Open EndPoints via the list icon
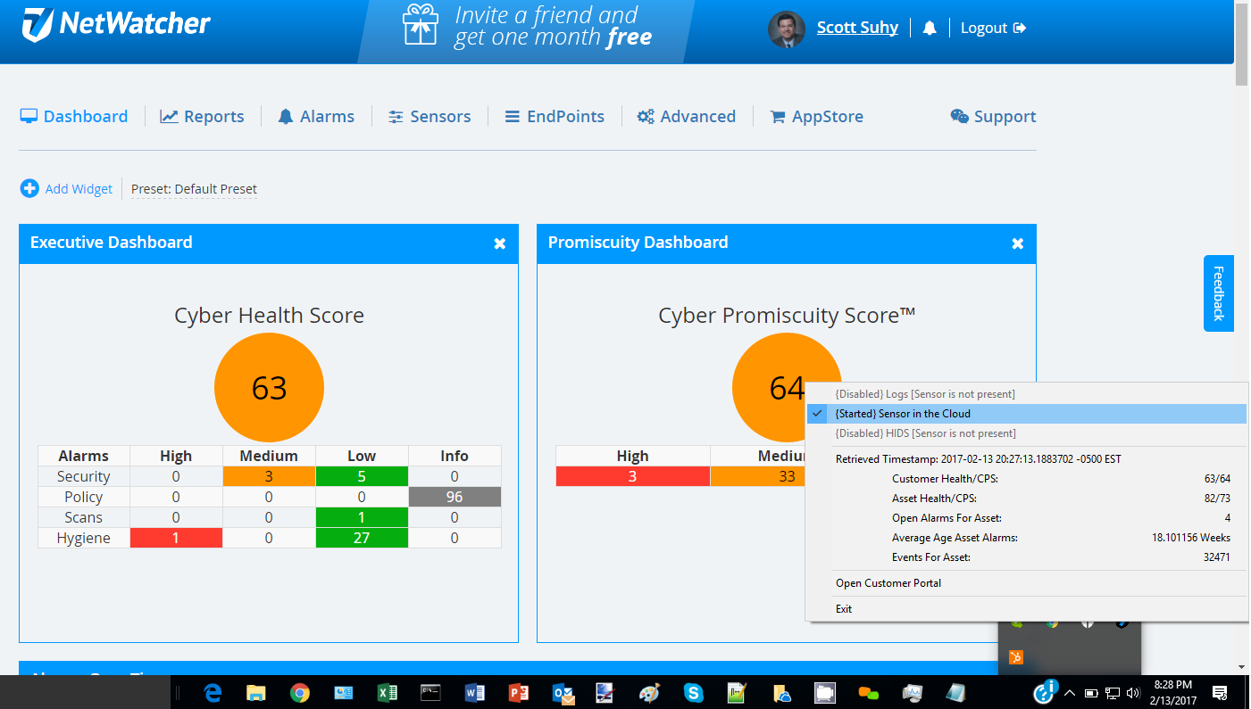Viewport: 1251px width, 709px height. pos(512,116)
